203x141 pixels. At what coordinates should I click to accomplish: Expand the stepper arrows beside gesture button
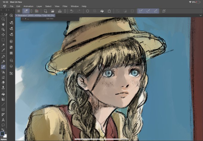point(31,11)
